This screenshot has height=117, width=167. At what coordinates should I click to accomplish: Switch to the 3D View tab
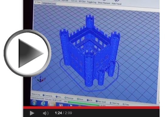(38, 2)
